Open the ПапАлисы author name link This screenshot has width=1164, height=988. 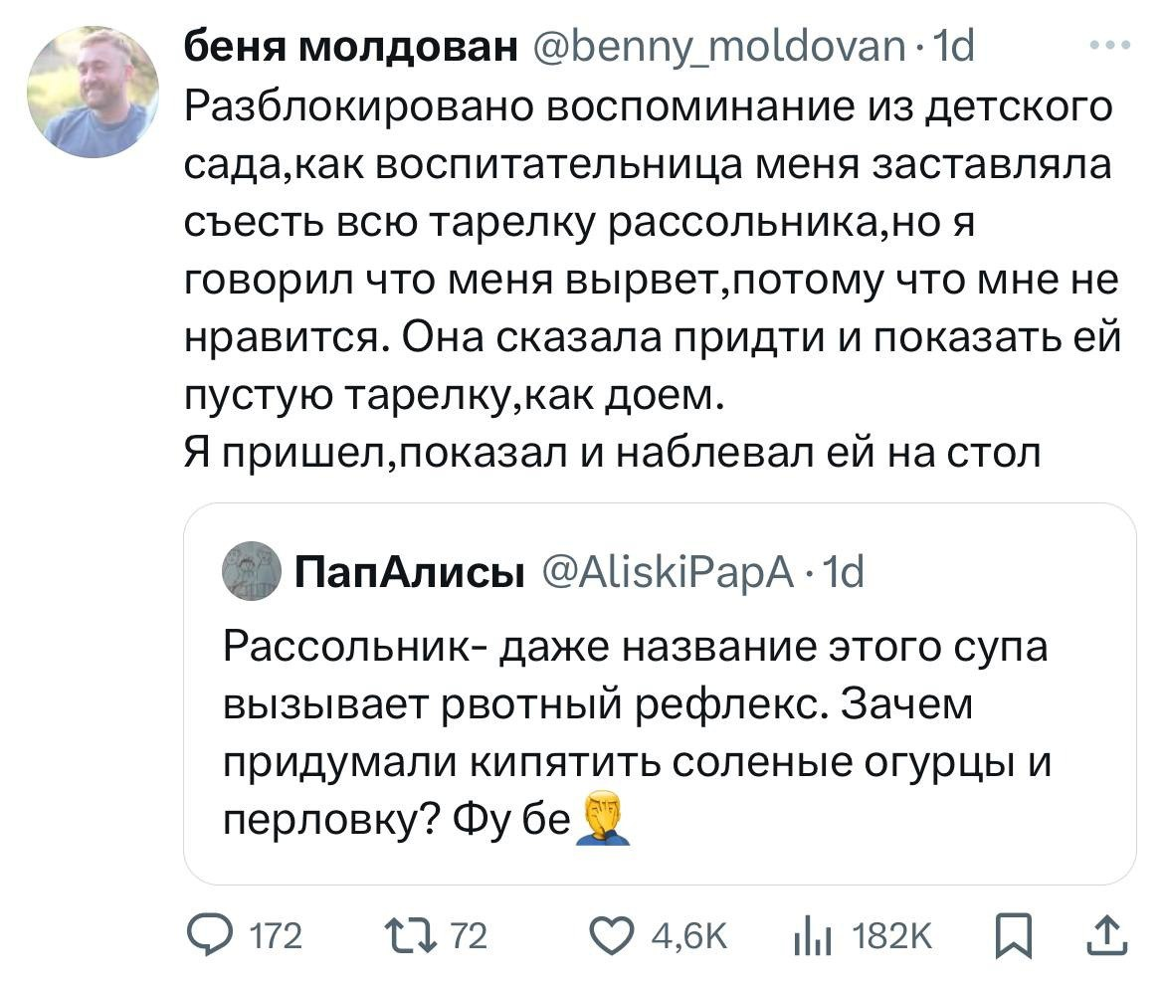click(411, 573)
